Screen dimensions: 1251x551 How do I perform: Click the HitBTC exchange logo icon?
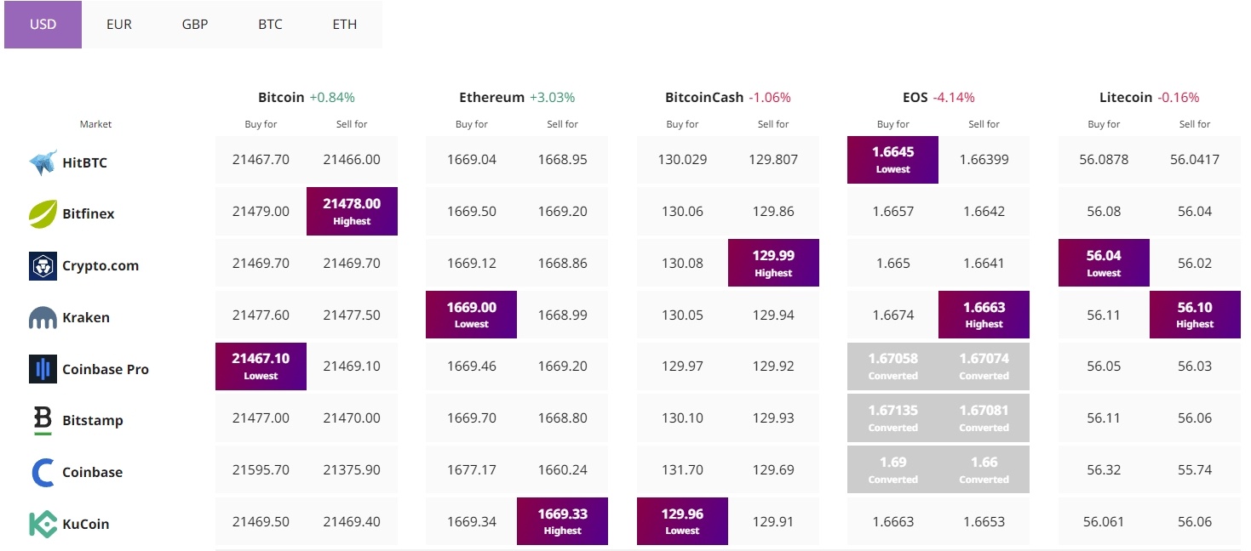(x=43, y=162)
